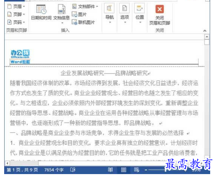Expand the 导航 navigation group

(x=109, y=14)
